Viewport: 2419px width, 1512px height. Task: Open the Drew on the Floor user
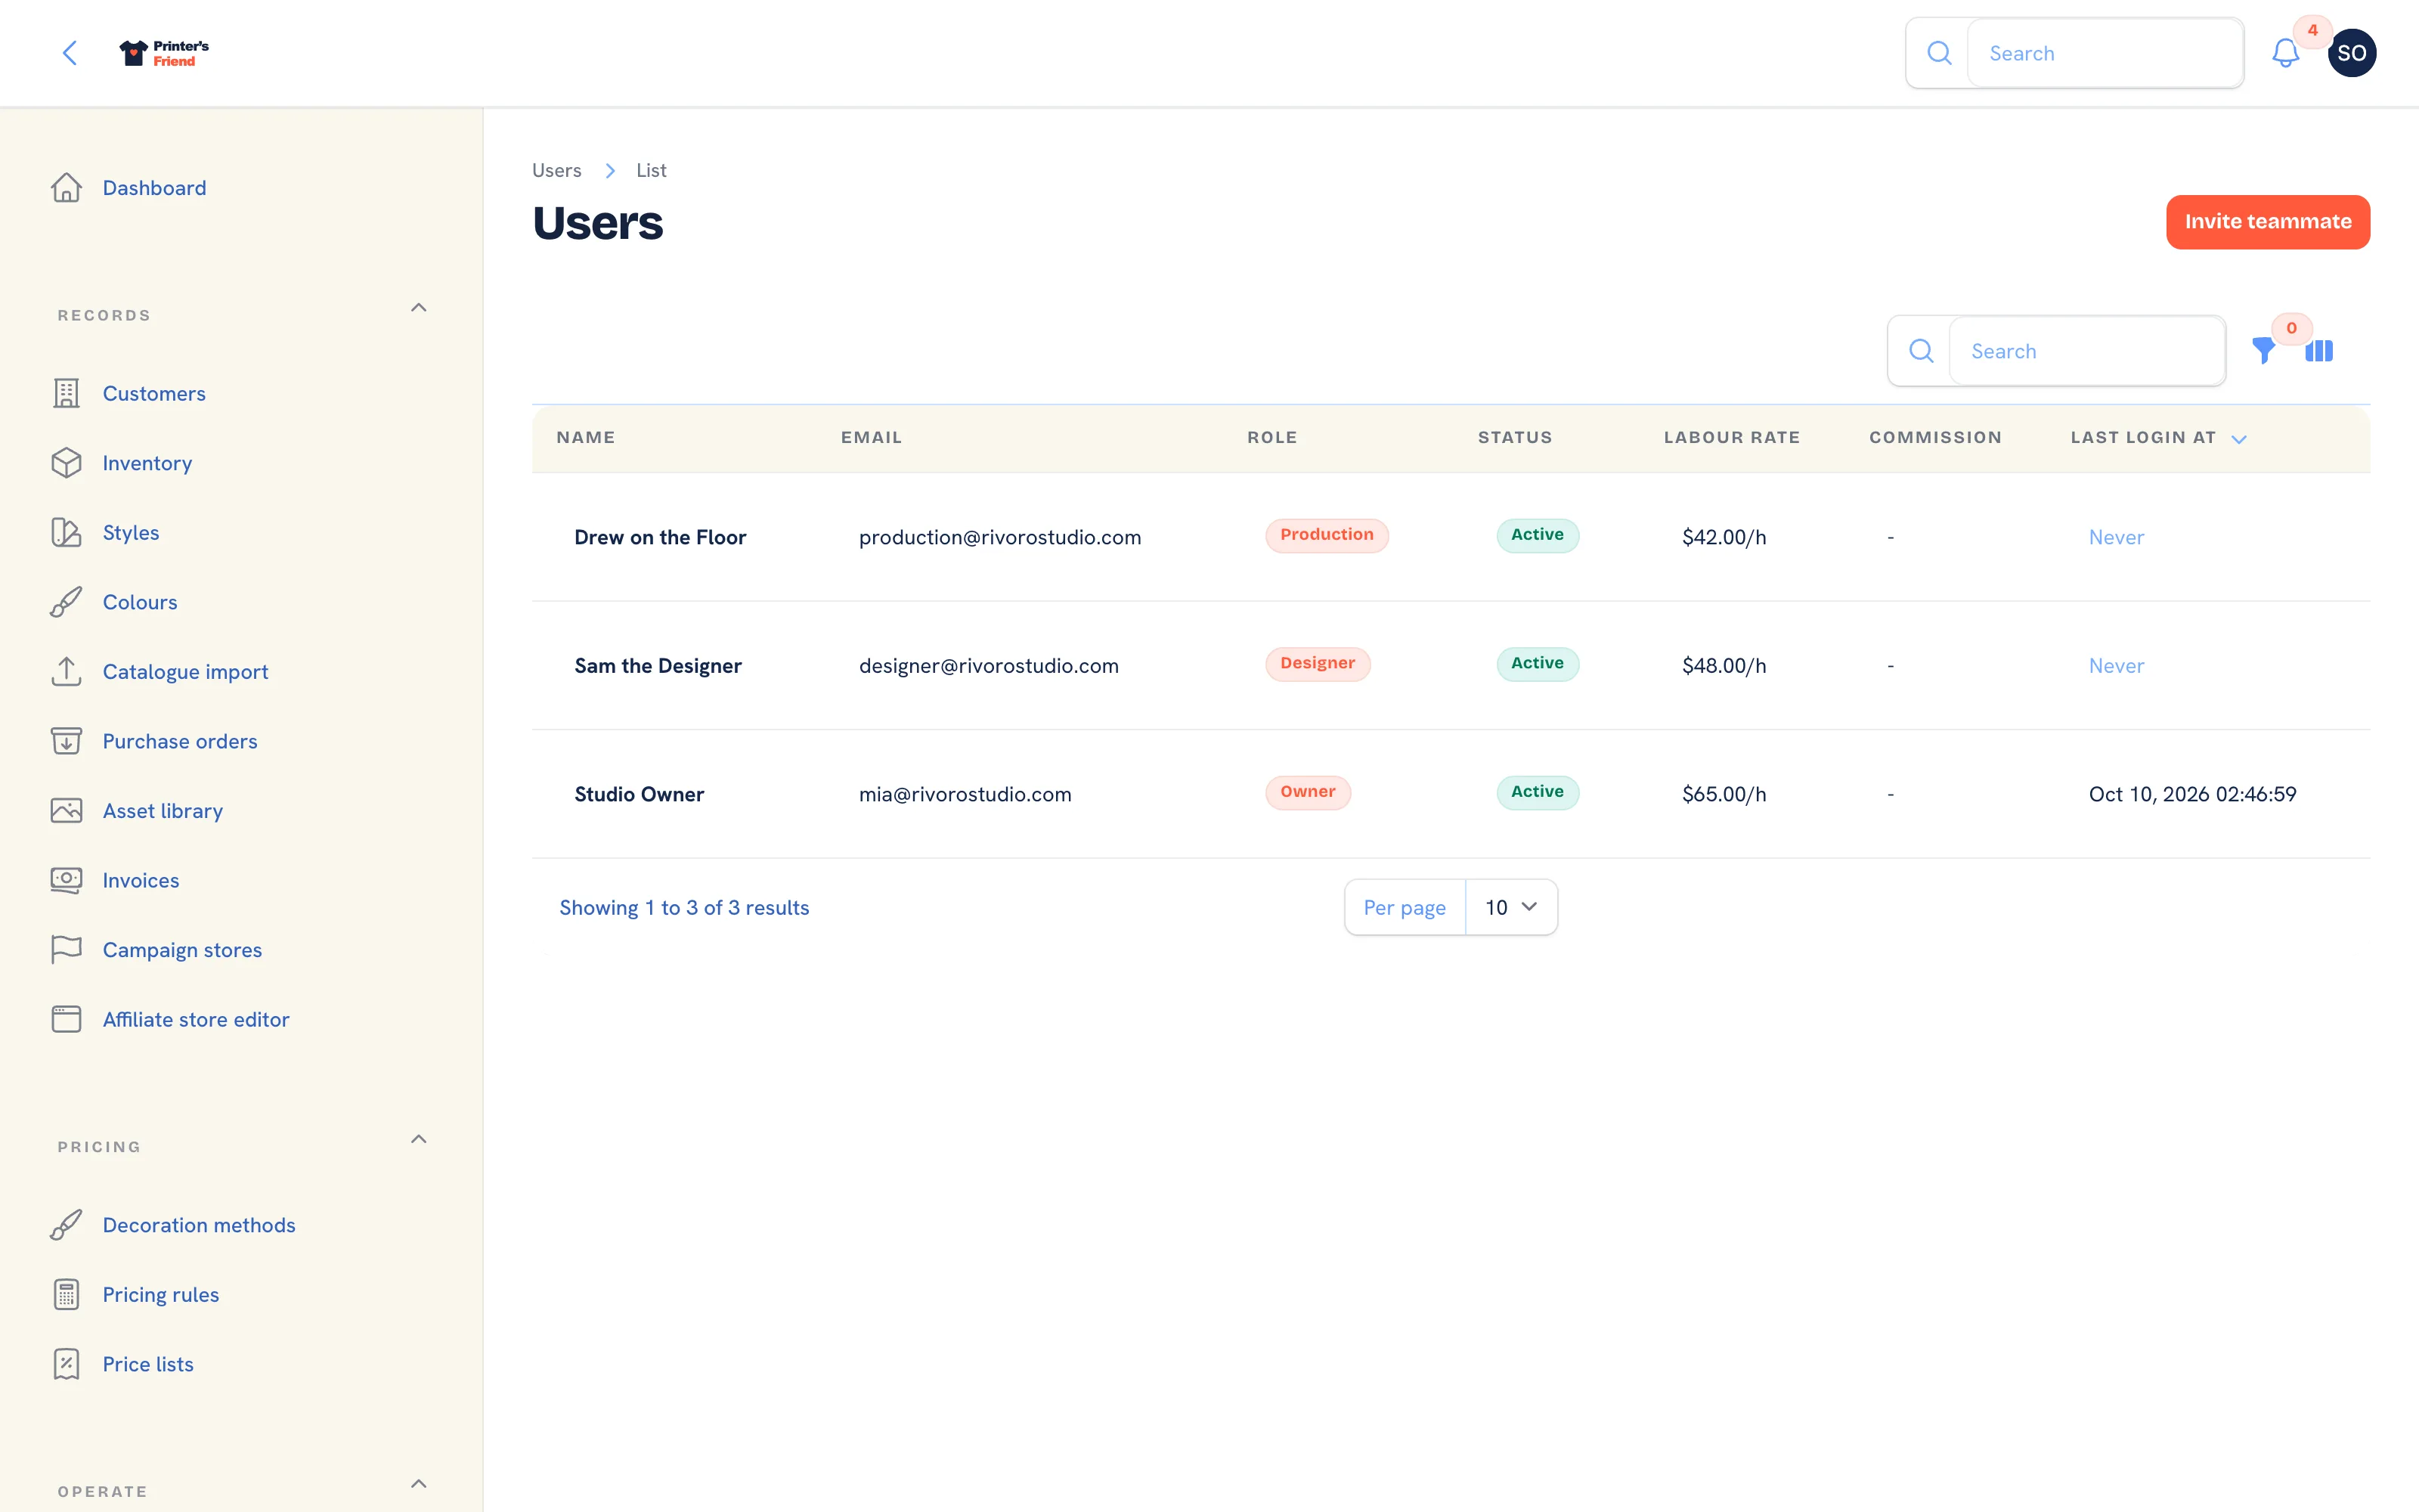[x=660, y=537]
